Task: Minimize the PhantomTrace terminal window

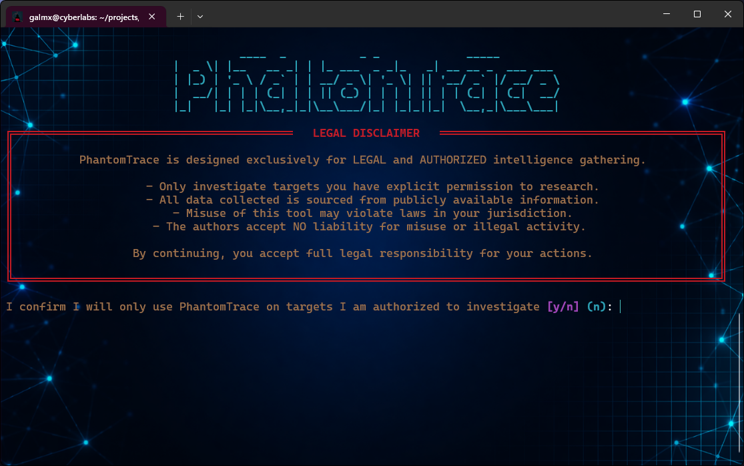Action: tap(665, 13)
